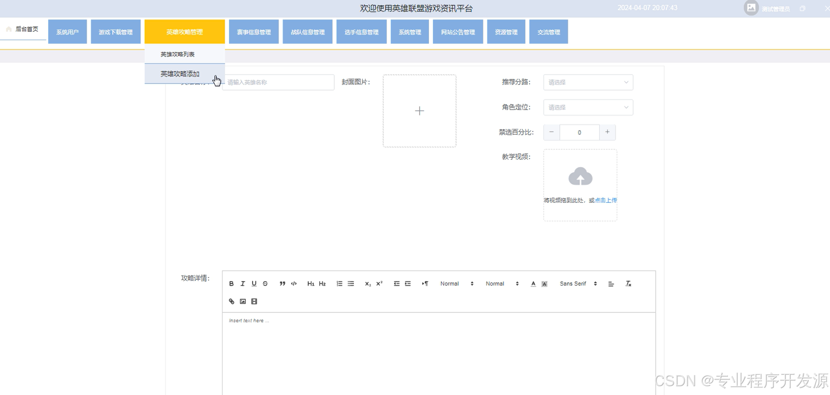This screenshot has height=395, width=830.
Task: Toggle bold formatting in the editor
Action: (231, 284)
